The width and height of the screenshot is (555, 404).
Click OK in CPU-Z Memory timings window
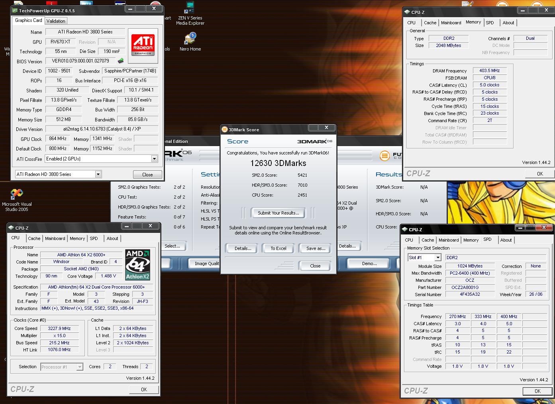540,174
